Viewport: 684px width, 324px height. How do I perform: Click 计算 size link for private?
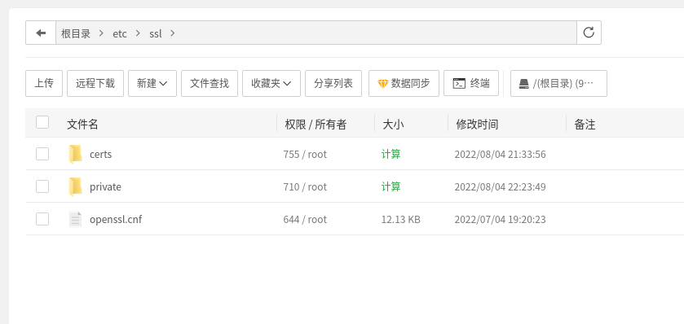point(391,186)
